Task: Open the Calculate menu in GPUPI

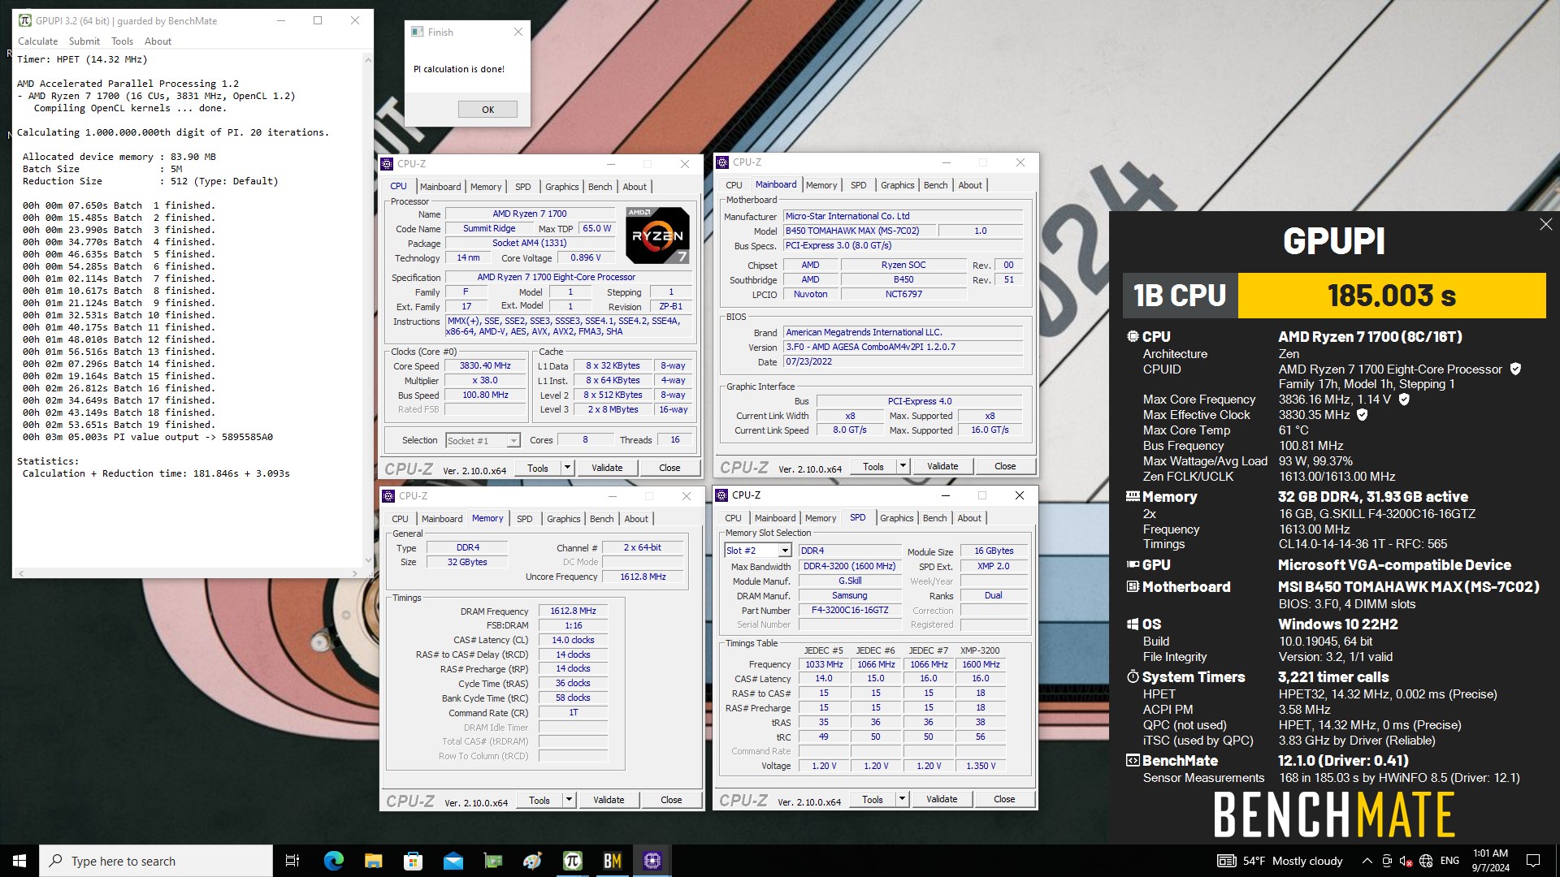Action: [x=38, y=41]
